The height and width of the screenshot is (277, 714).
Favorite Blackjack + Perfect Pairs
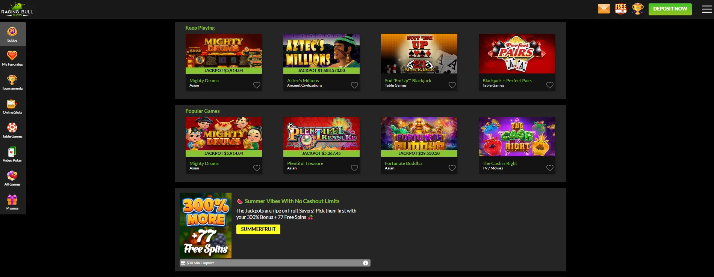tap(550, 85)
